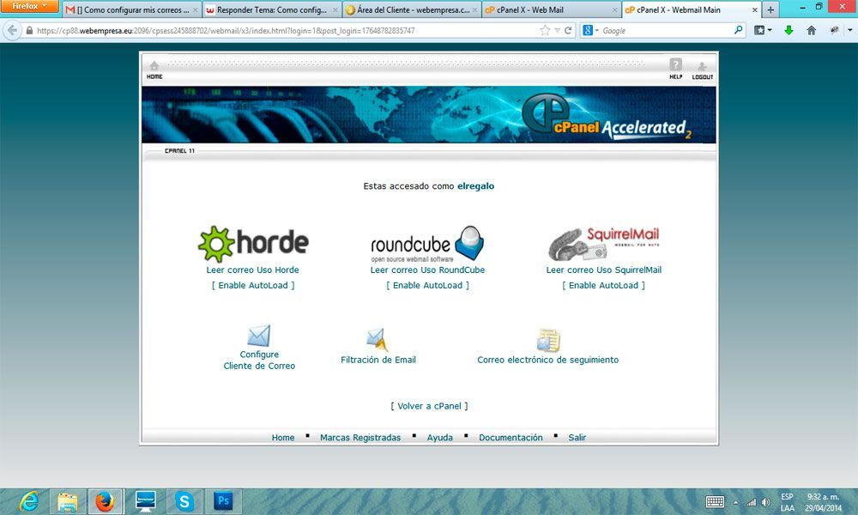Open downloads with the green arrow icon

(789, 31)
